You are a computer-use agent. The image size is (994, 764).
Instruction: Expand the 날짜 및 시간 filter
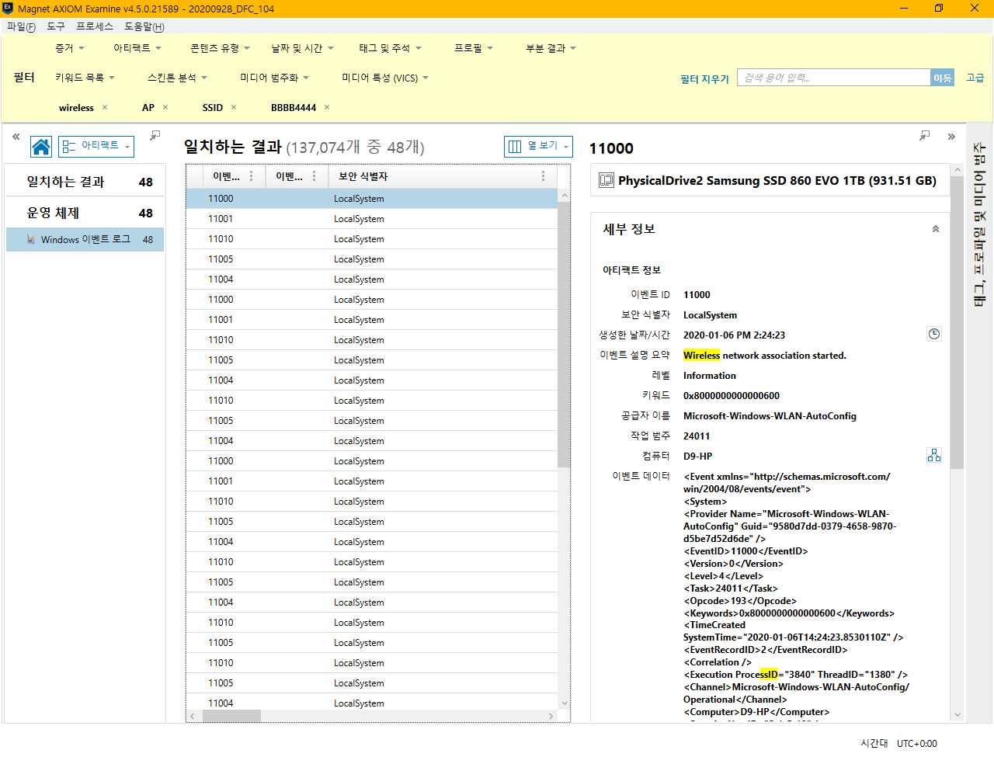coord(302,48)
